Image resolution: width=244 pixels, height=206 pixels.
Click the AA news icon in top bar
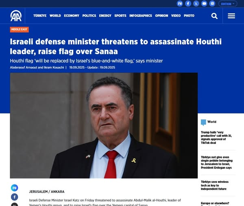[x=180, y=4]
